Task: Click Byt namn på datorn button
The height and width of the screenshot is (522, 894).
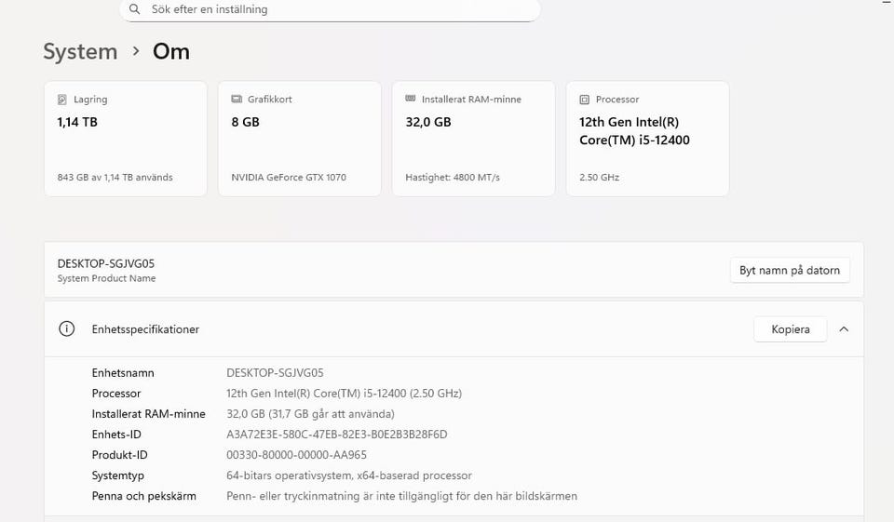Action: click(789, 271)
